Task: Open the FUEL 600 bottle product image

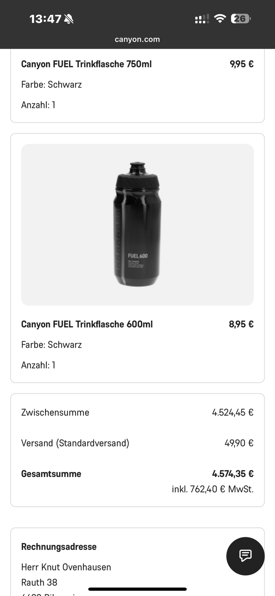Action: point(137,225)
